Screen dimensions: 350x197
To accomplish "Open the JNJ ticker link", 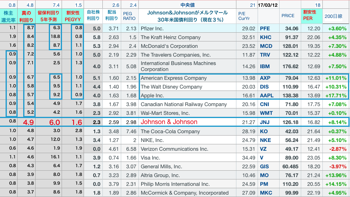I will point(265,122).
